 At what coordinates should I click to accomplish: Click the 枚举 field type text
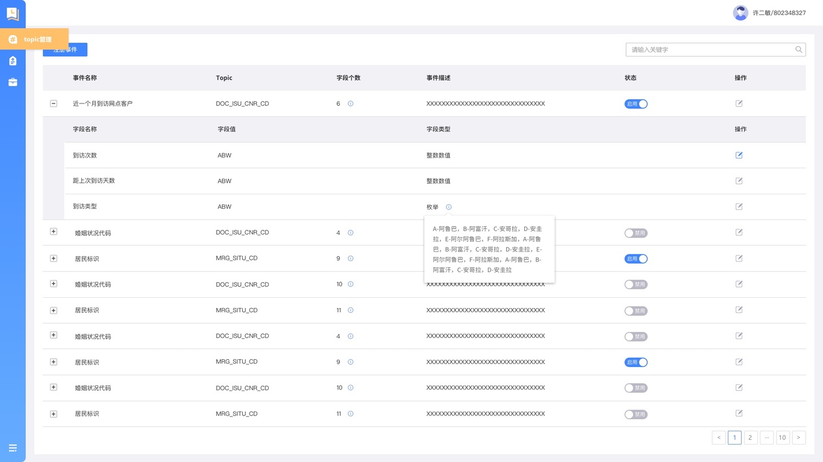(433, 207)
